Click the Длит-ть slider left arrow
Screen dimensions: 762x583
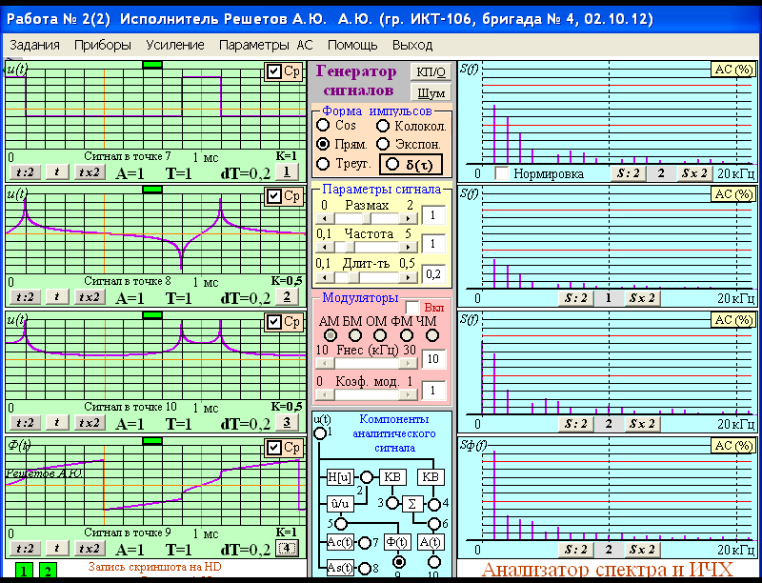click(x=324, y=277)
